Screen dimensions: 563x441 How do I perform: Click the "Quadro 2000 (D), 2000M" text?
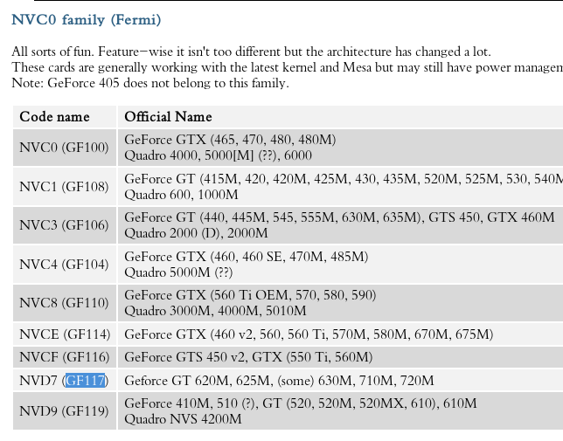[196, 233]
